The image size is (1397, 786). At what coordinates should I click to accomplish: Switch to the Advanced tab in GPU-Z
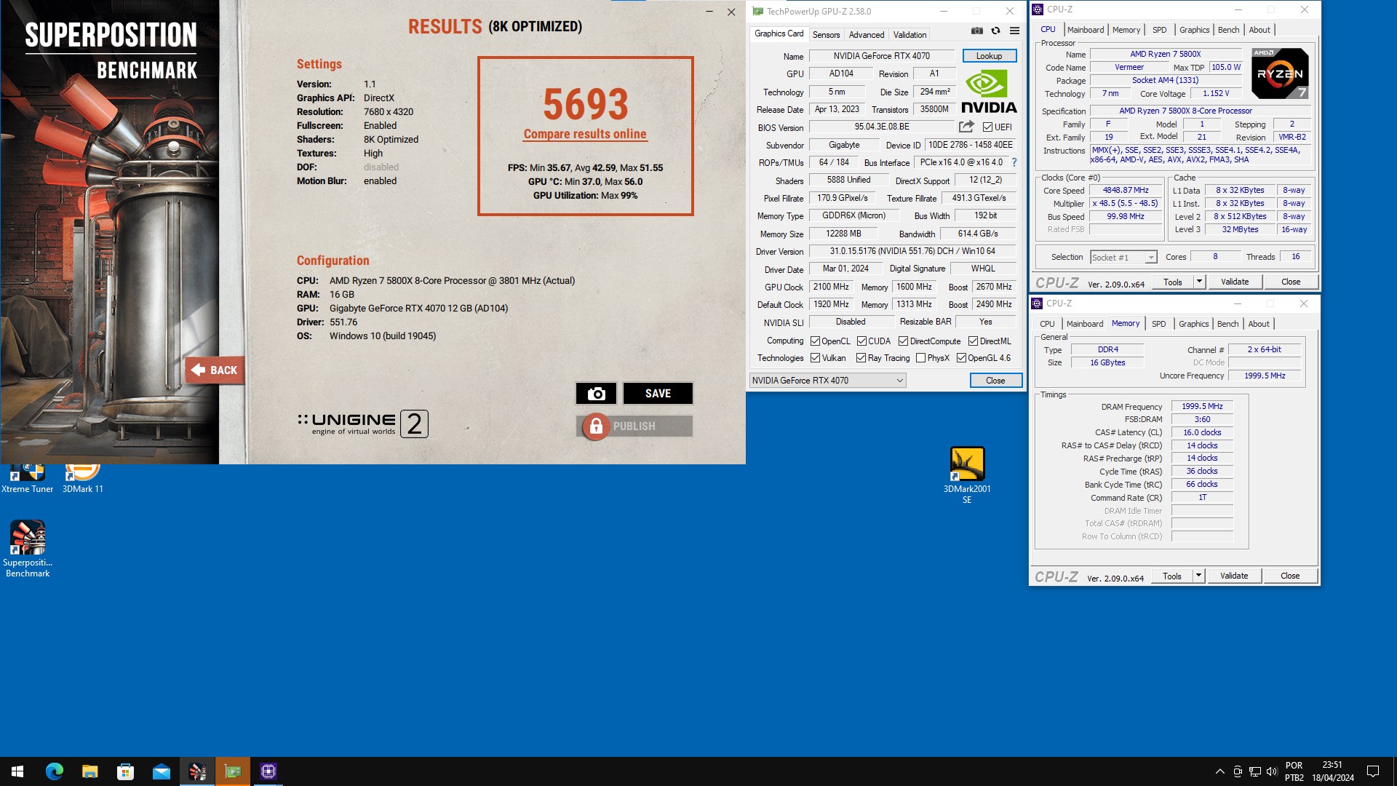click(x=867, y=34)
